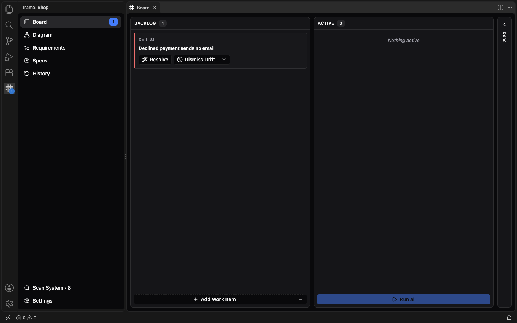Viewport: 517px width, 323px height.
Task: Click 'Nothing active' placeholder text
Action: (x=404, y=40)
